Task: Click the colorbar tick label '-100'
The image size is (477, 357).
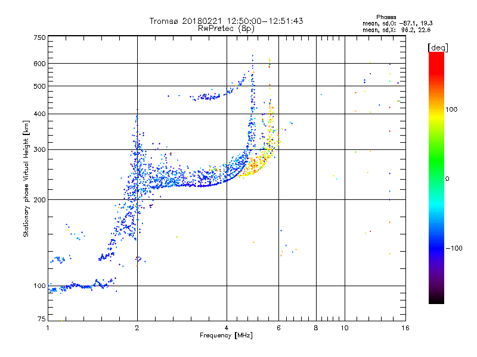Action: tap(454, 248)
